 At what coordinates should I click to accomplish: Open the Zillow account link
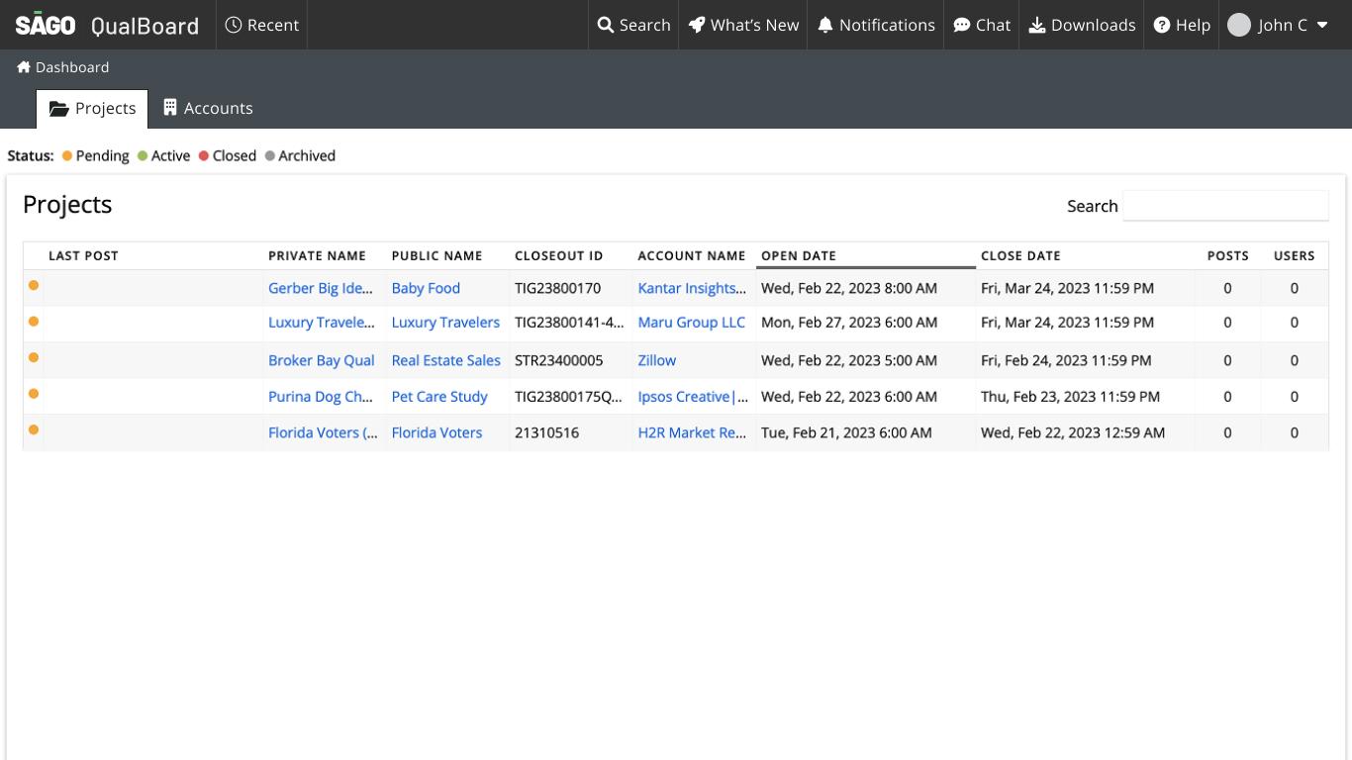pyautogui.click(x=657, y=360)
